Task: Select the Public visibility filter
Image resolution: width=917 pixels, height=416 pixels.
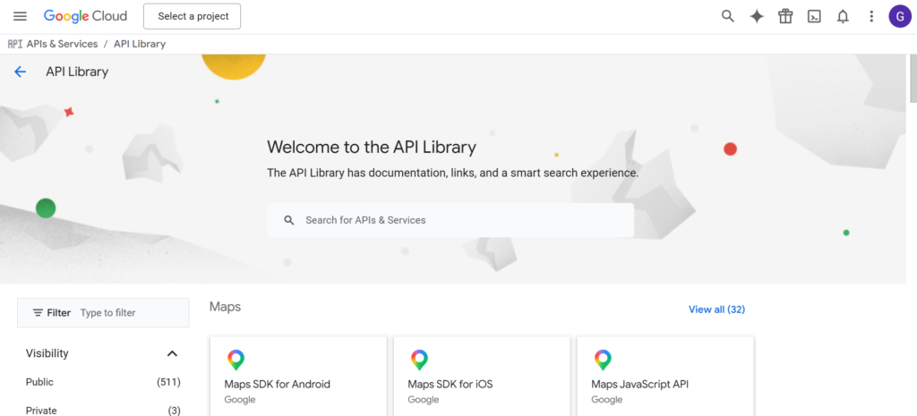Action: pyautogui.click(x=40, y=382)
